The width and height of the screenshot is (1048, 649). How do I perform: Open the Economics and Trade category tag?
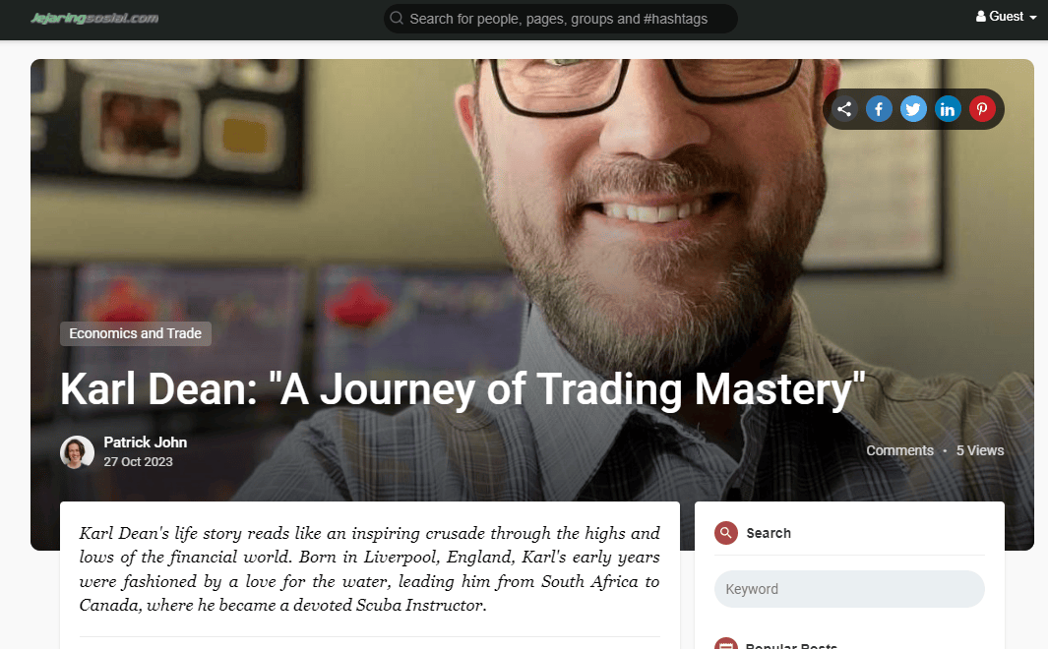(x=136, y=333)
